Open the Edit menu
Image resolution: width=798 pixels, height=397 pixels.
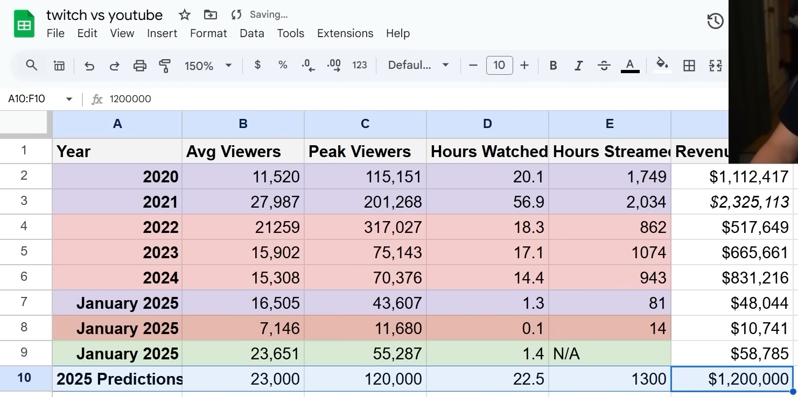87,33
